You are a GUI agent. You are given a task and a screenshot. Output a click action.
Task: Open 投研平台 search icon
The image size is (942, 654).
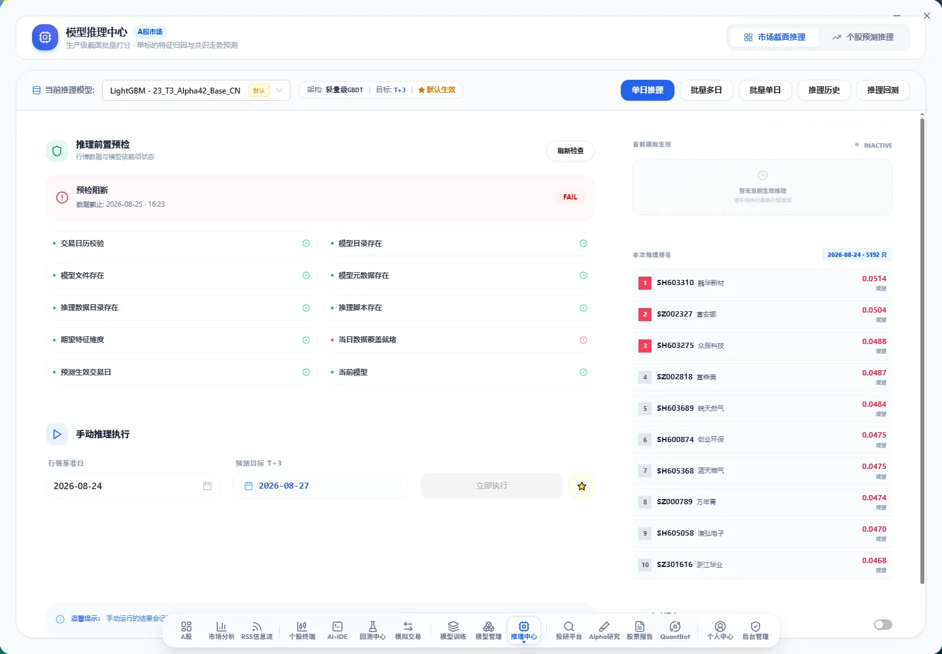click(569, 630)
